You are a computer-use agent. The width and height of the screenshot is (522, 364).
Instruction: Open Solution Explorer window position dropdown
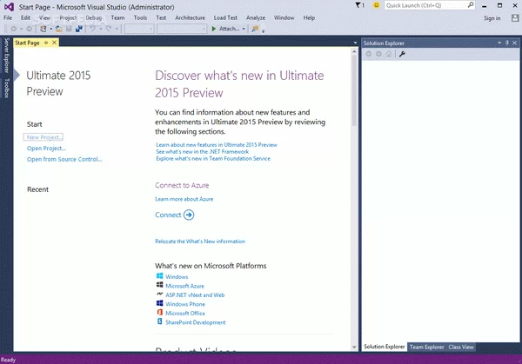(x=498, y=43)
